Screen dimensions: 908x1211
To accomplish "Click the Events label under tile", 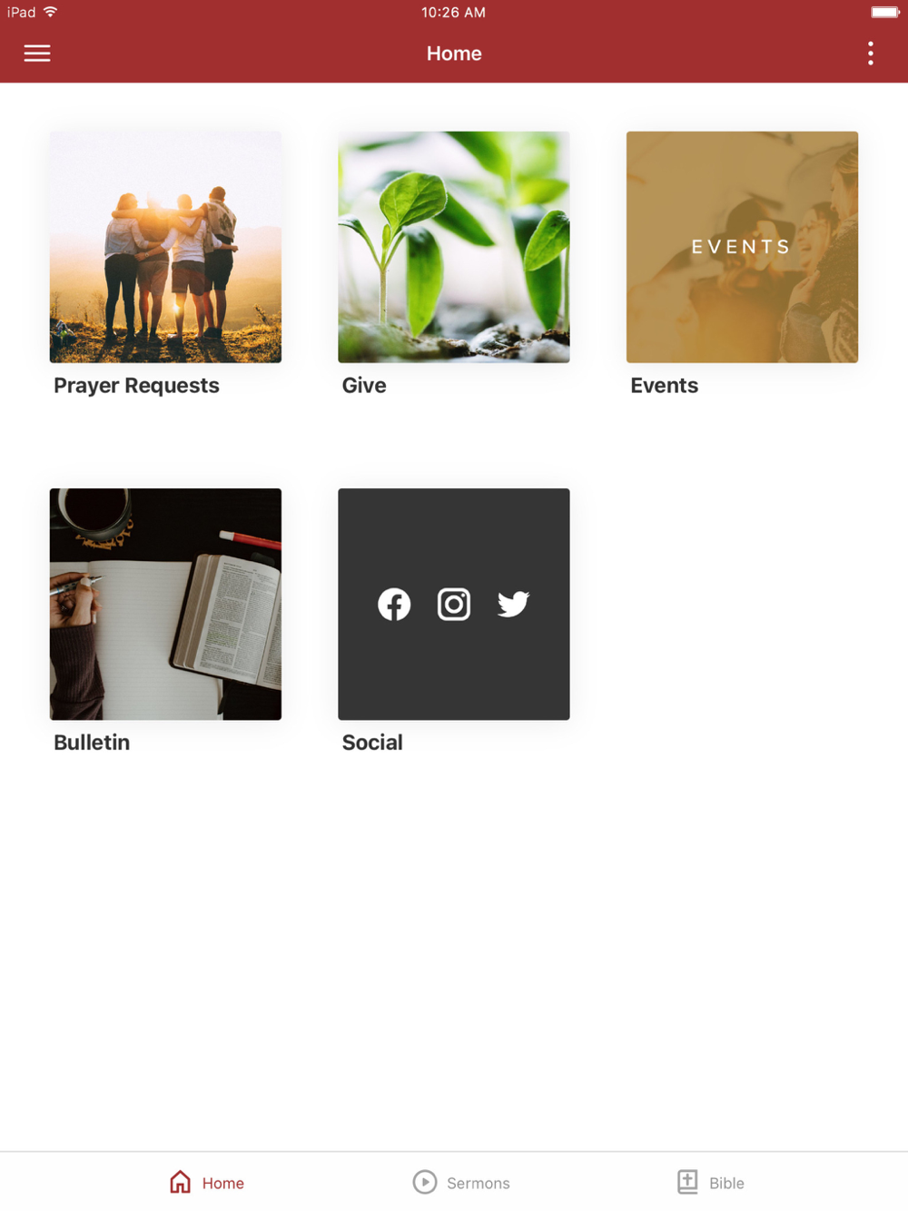I will point(665,386).
